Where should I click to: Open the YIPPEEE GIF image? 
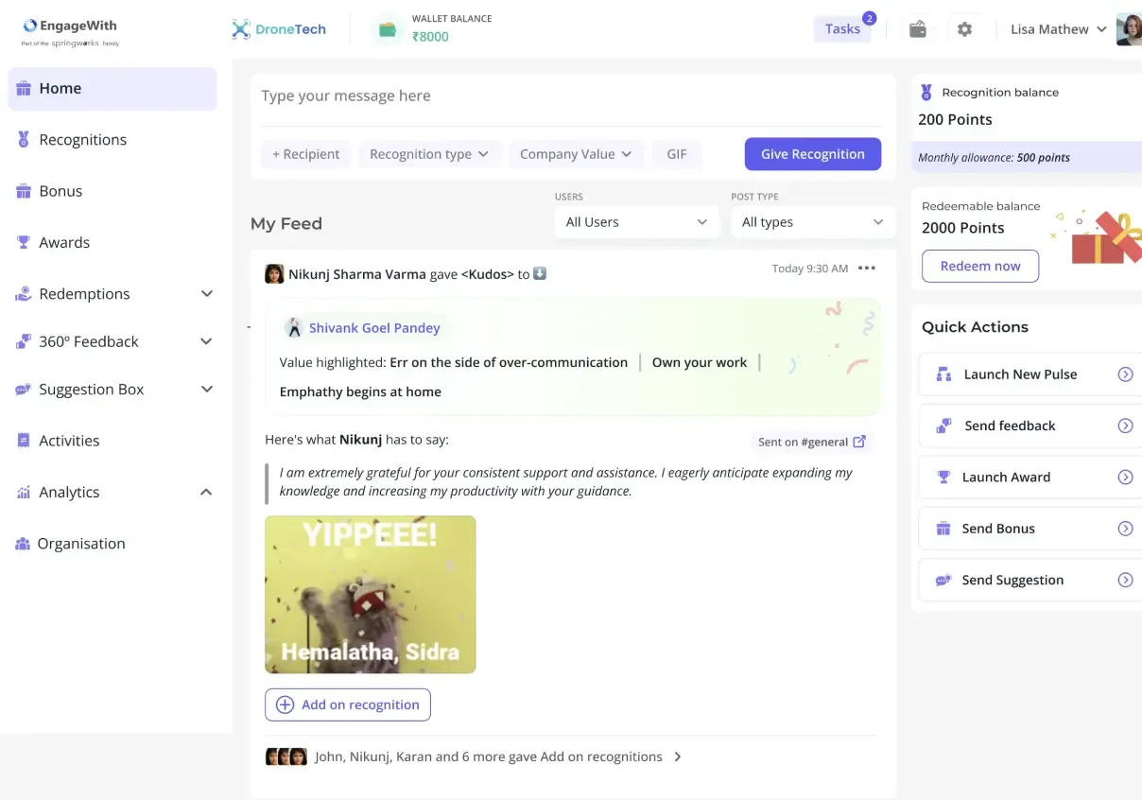[371, 595]
